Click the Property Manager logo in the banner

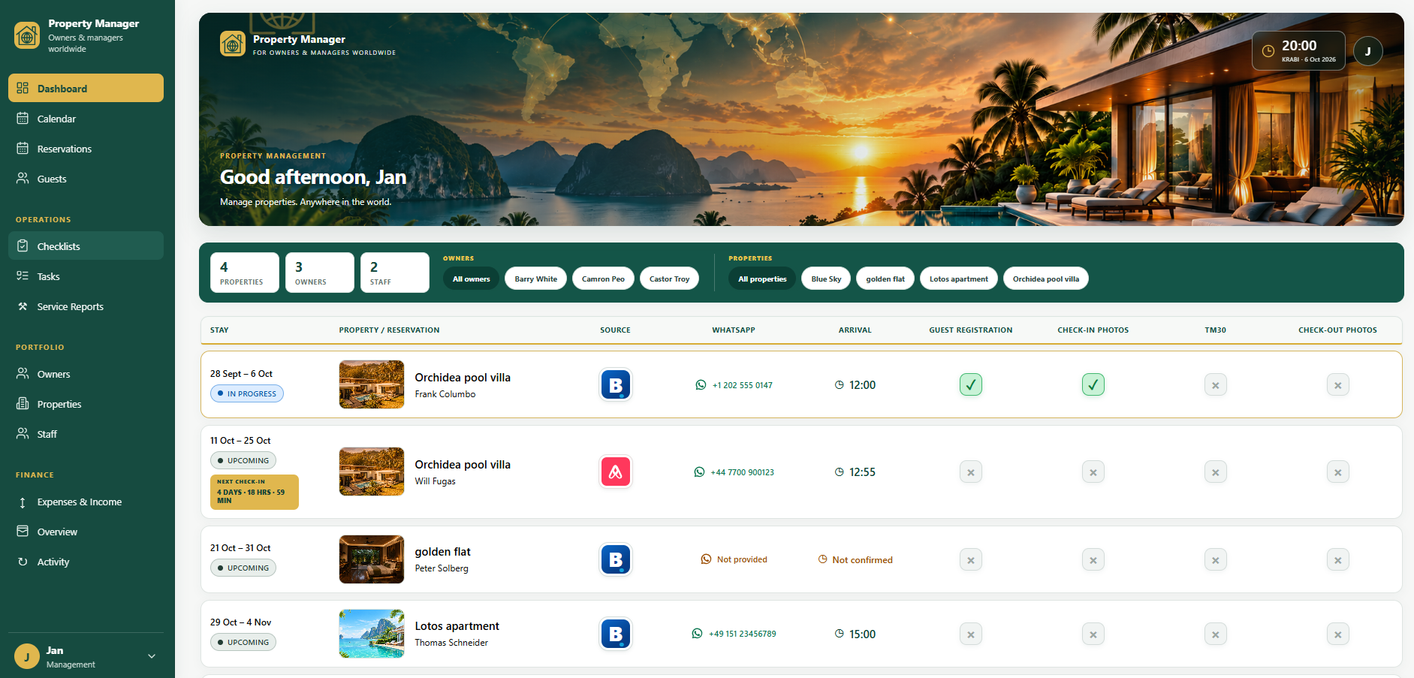click(x=232, y=44)
